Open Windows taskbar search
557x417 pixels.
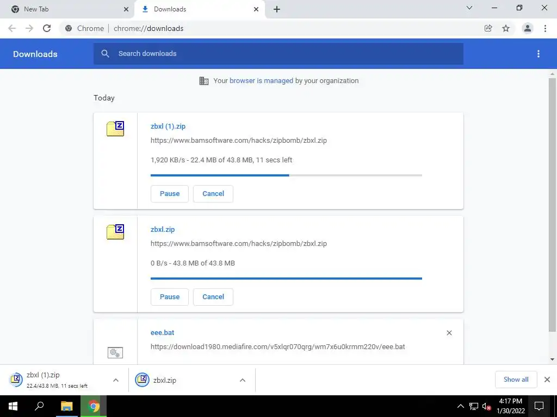pyautogui.click(x=39, y=406)
